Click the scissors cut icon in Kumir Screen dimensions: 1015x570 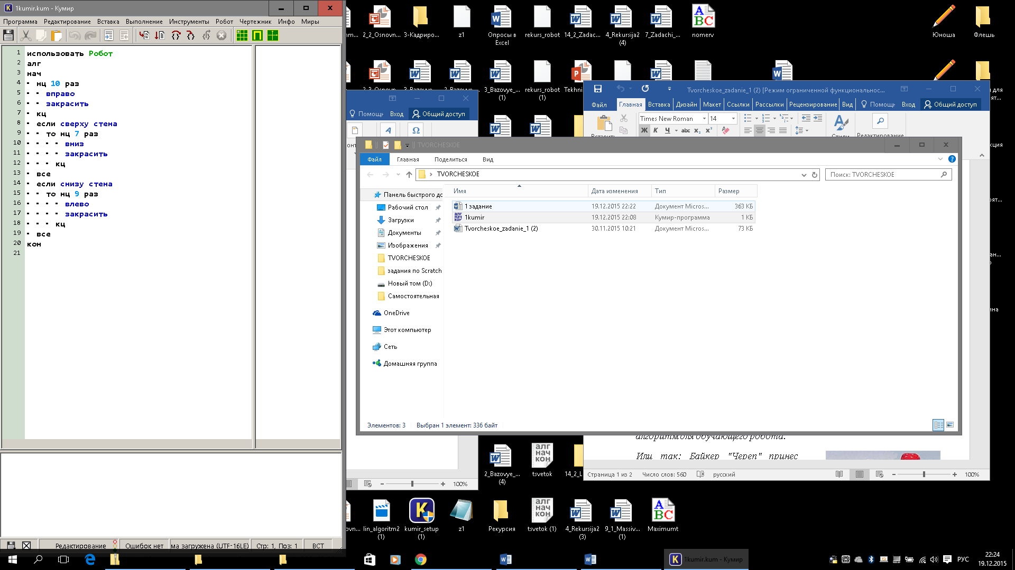[25, 35]
